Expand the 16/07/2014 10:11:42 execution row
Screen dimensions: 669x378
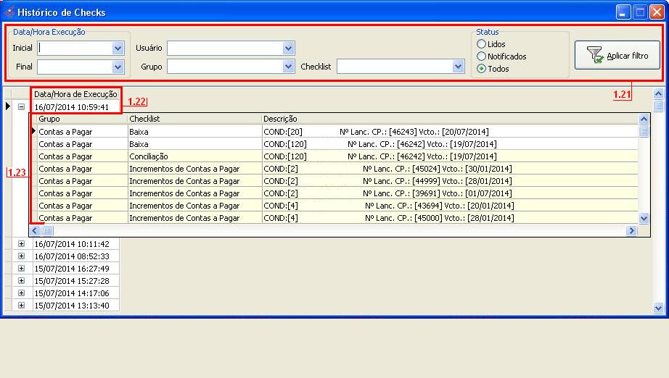coord(21,245)
